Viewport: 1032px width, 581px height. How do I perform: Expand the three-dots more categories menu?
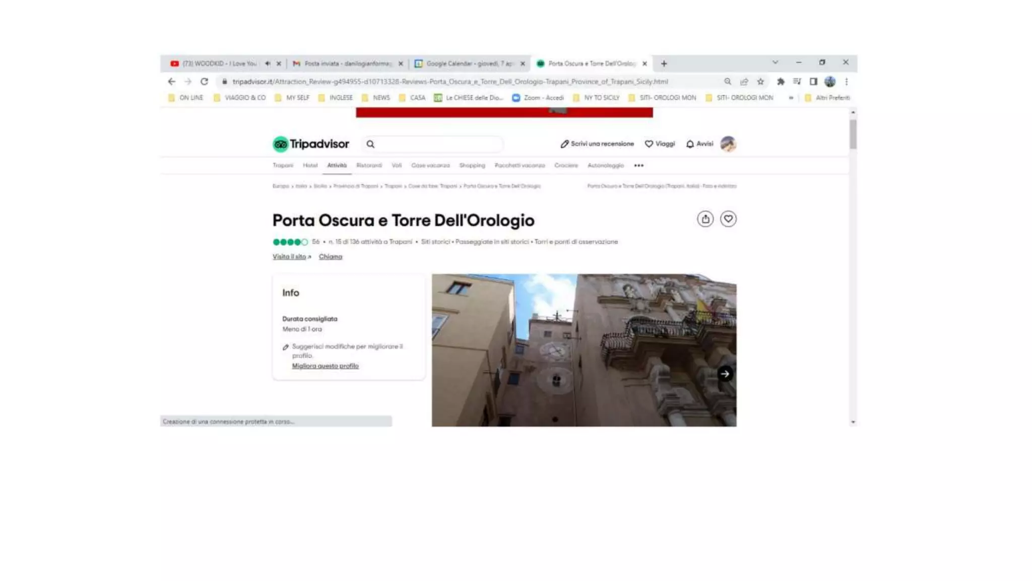[x=638, y=165]
